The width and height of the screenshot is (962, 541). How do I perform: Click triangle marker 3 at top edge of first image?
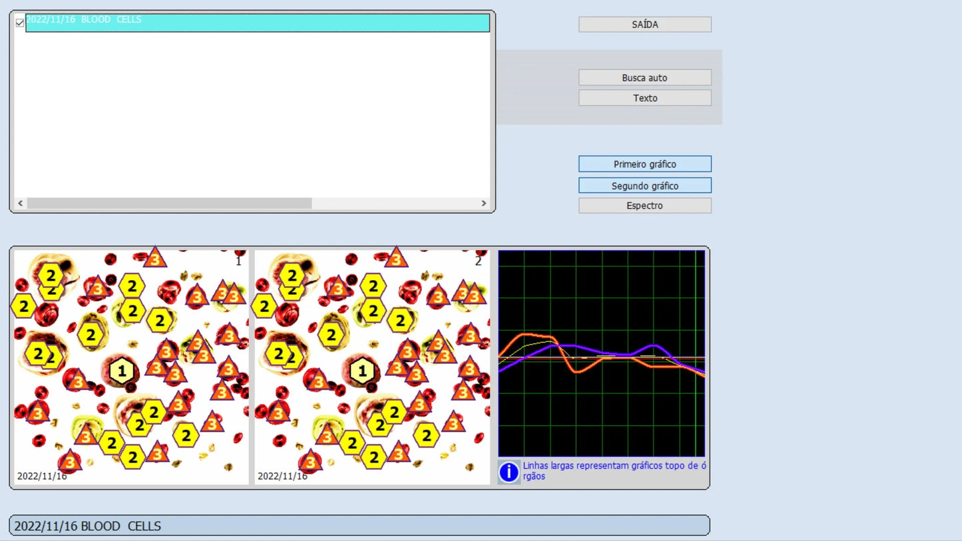pyautogui.click(x=155, y=258)
